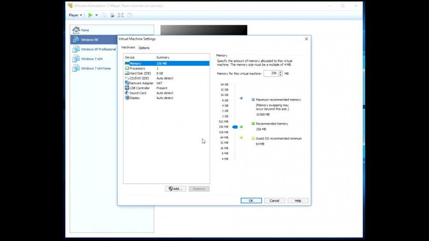Click OK to confirm settings

point(251,200)
